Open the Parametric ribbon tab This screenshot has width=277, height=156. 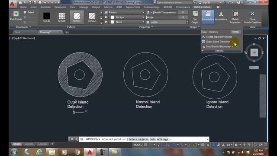tap(60, 7)
